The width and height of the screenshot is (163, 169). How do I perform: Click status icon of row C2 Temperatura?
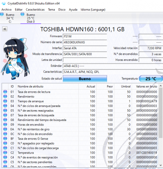[x=5, y=153]
